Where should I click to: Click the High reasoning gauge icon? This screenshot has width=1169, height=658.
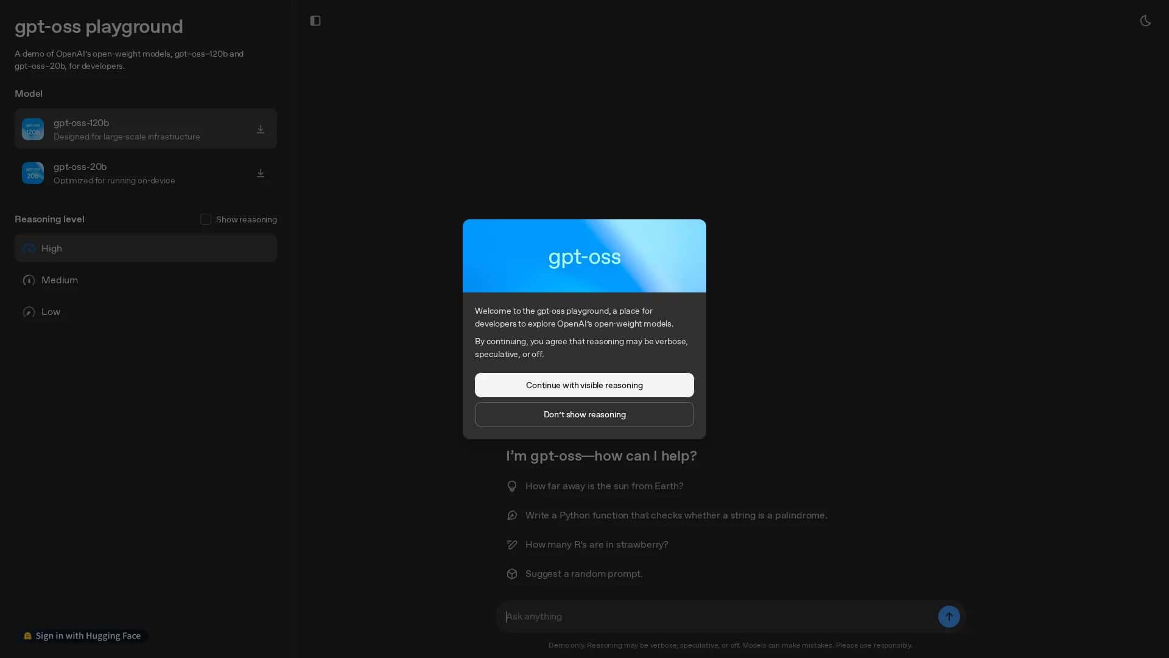[x=29, y=249]
